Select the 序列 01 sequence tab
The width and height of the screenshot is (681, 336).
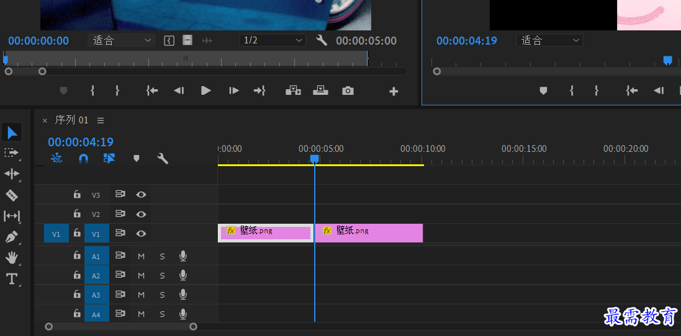(x=71, y=120)
